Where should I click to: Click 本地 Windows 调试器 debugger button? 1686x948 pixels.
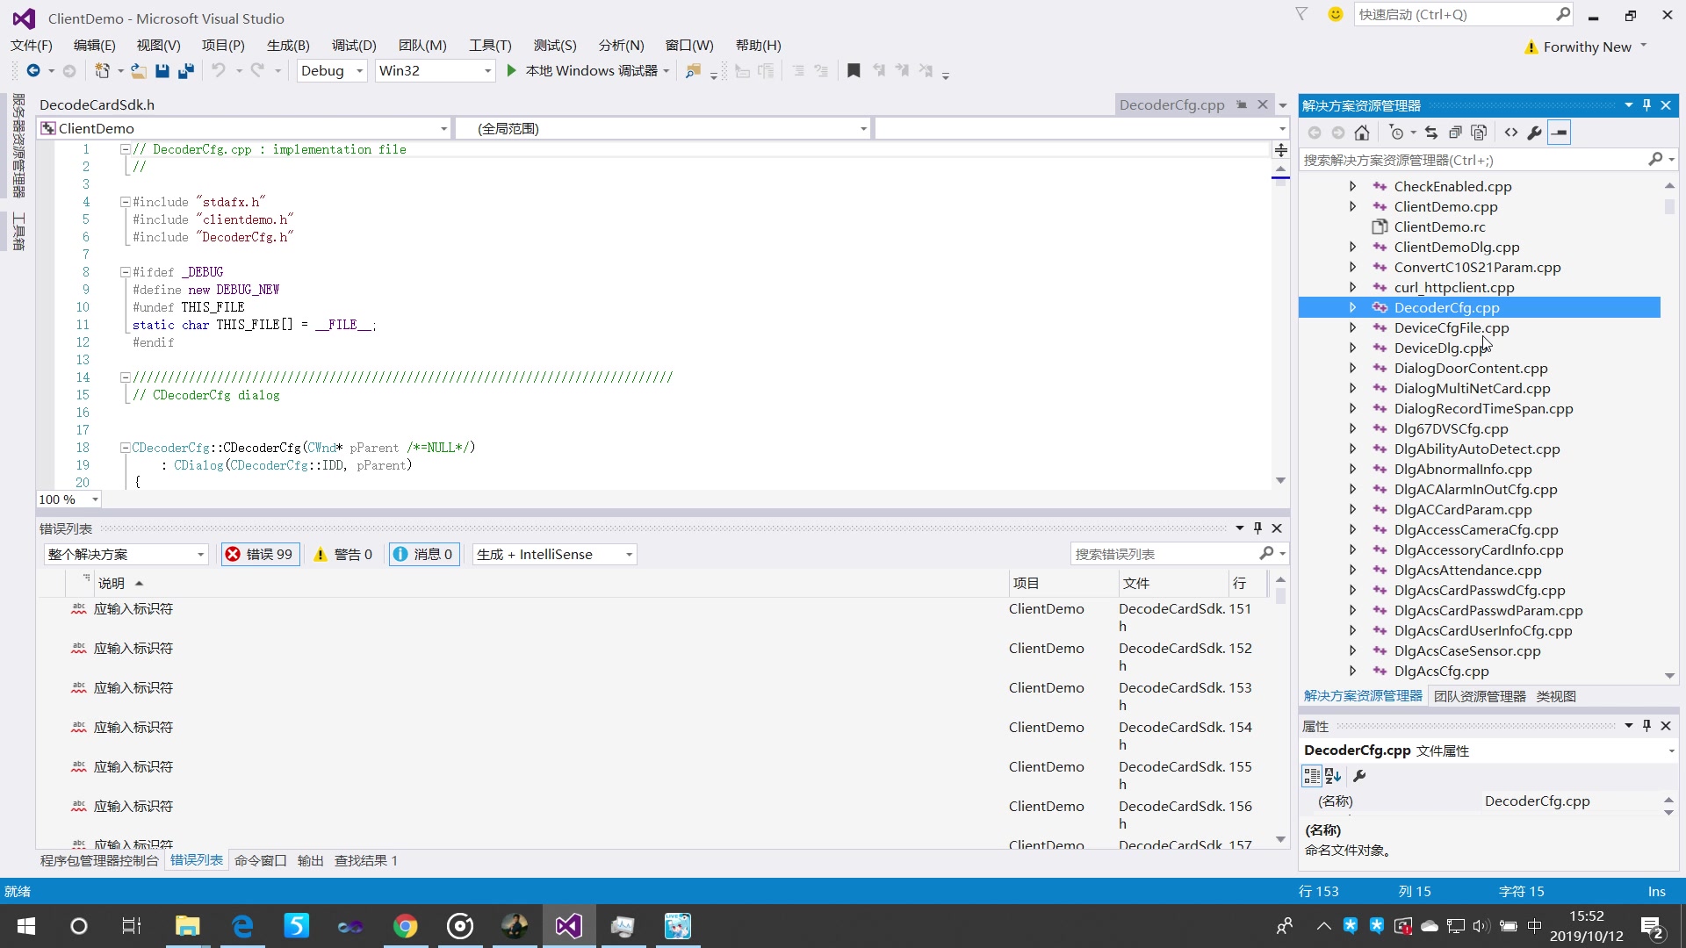589,71
